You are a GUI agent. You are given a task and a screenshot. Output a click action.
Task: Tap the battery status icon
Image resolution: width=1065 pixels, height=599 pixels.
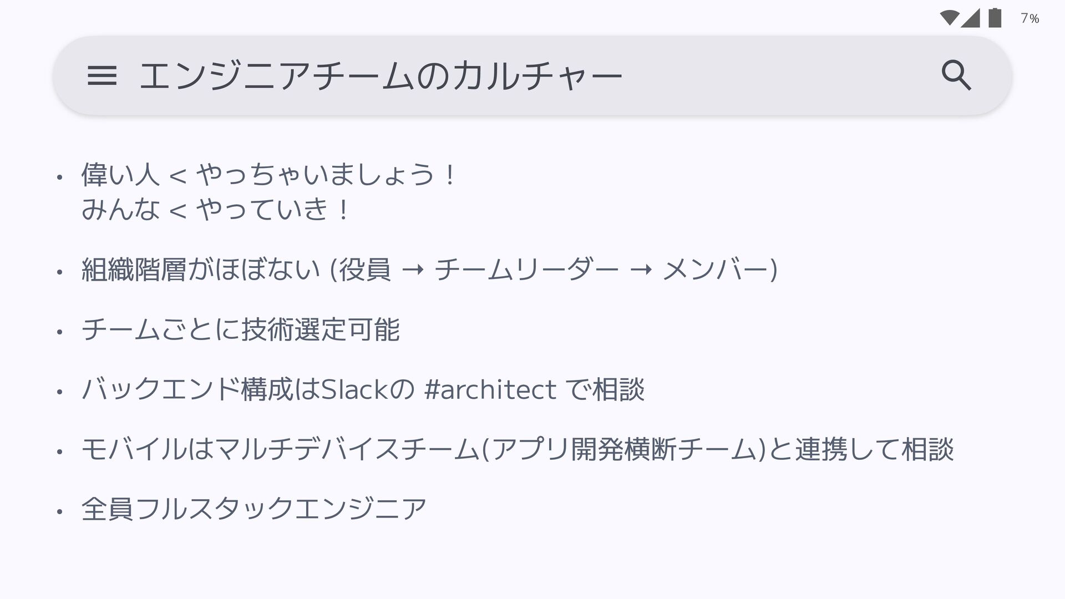point(995,18)
